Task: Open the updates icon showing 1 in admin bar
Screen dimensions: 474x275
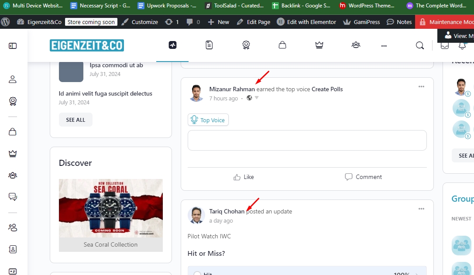Action: pos(172,22)
